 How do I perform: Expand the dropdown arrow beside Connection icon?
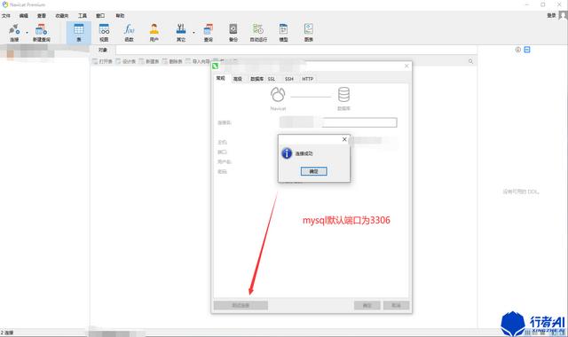[x=27, y=33]
